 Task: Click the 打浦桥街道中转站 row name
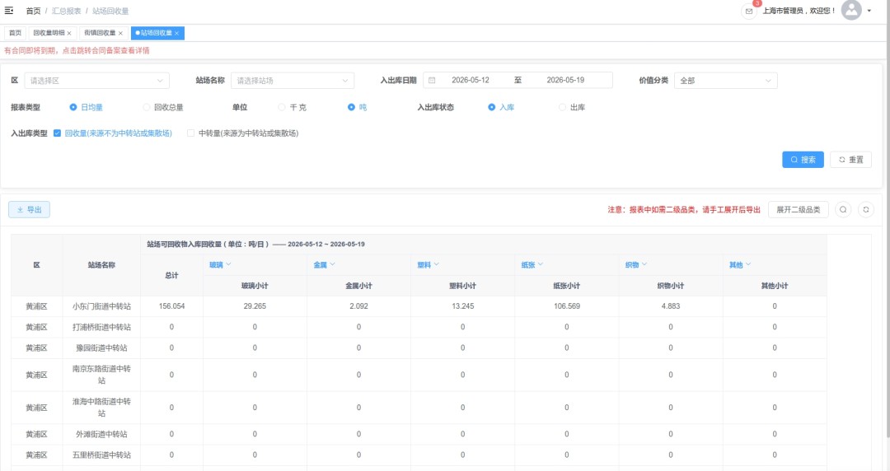click(x=101, y=328)
